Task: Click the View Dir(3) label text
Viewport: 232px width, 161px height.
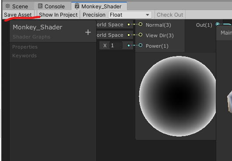Action: (160, 35)
